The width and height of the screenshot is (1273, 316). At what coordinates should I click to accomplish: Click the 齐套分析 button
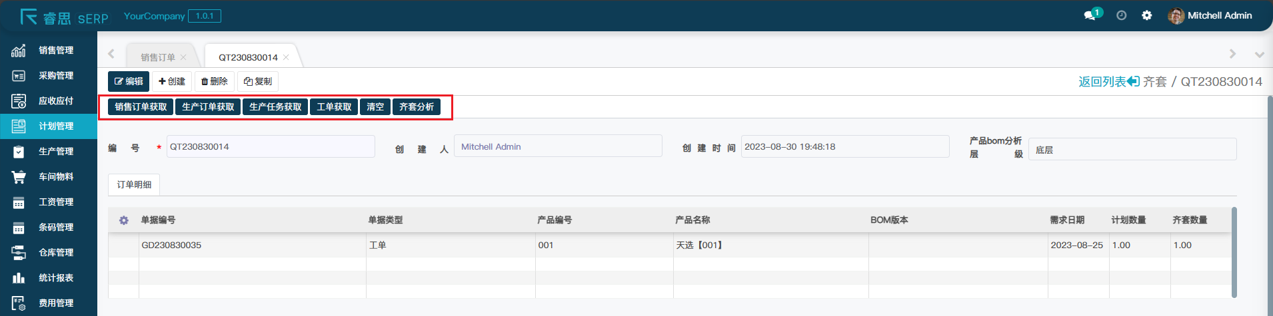[416, 107]
